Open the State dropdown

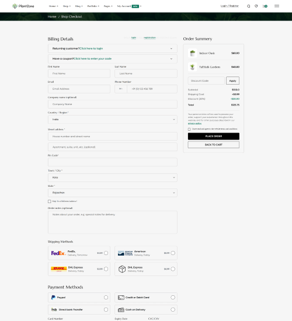[x=113, y=193]
